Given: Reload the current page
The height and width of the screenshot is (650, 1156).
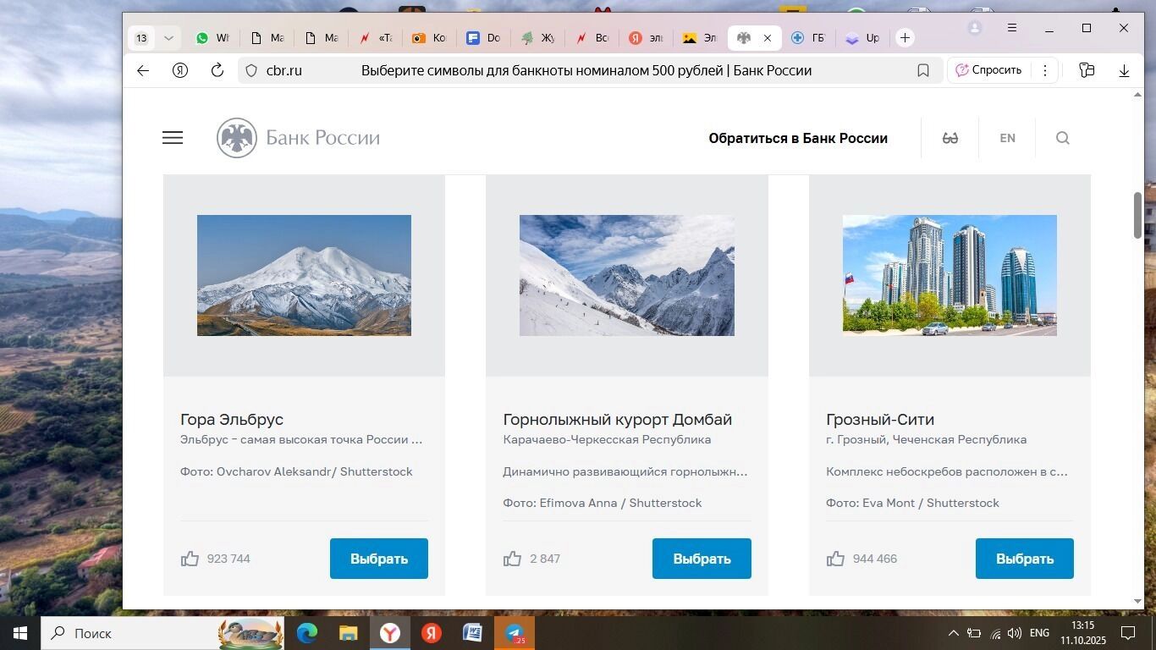Looking at the screenshot, I should (x=217, y=70).
